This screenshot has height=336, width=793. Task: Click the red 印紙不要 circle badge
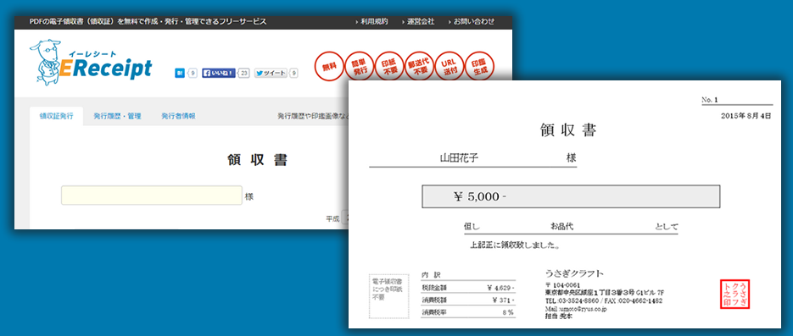pos(389,67)
